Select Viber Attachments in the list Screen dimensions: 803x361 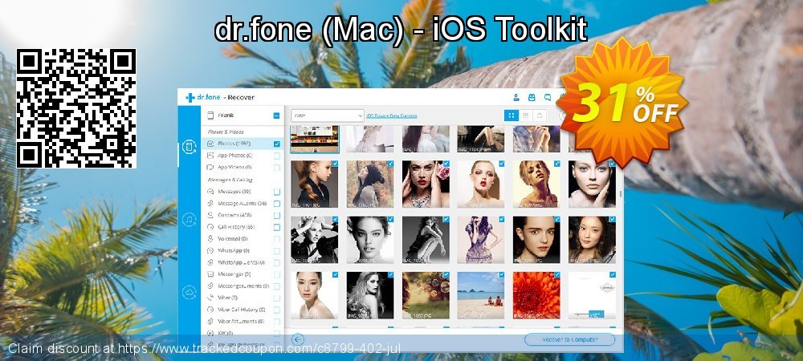pos(242,321)
